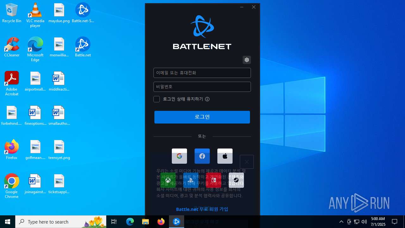Viewport: 405px width, 228px height.
Task: Show hidden system tray icons
Action: click(x=341, y=222)
